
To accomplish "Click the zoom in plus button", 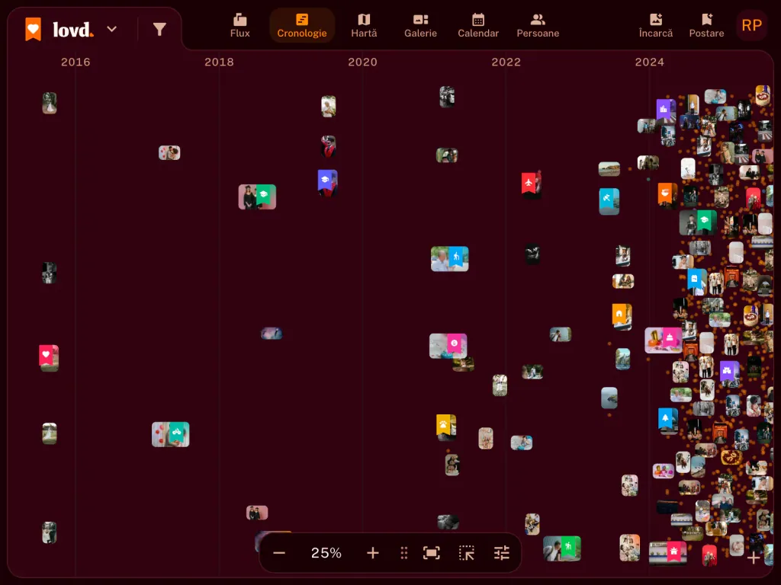I will (x=373, y=553).
